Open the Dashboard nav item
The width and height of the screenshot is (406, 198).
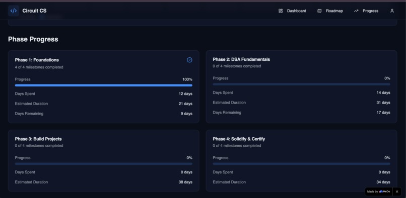292,11
